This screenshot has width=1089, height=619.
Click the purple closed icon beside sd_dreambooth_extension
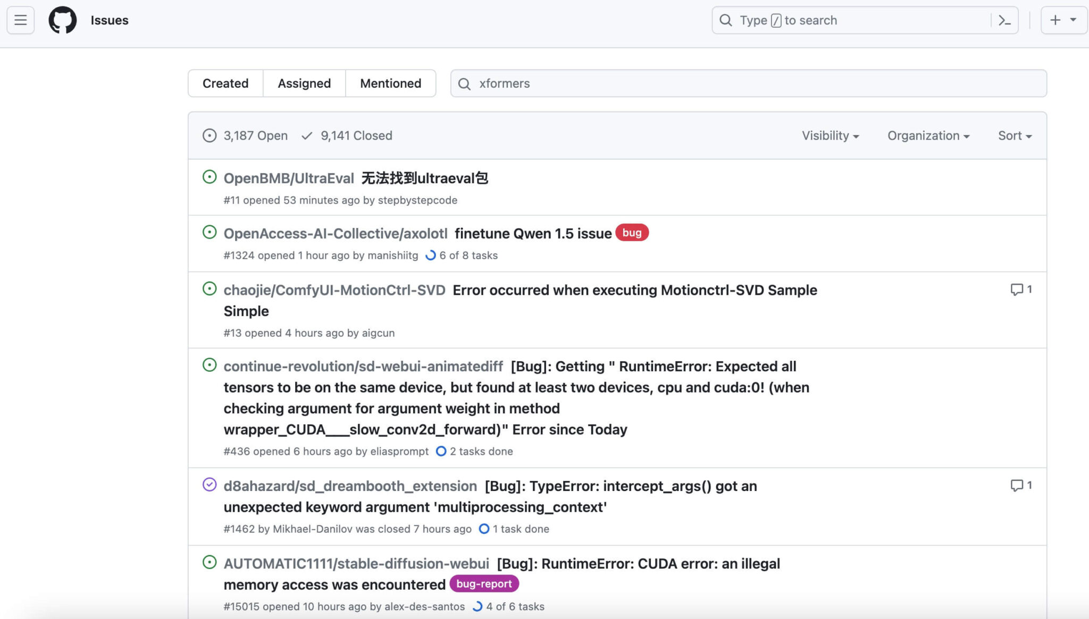[210, 485]
